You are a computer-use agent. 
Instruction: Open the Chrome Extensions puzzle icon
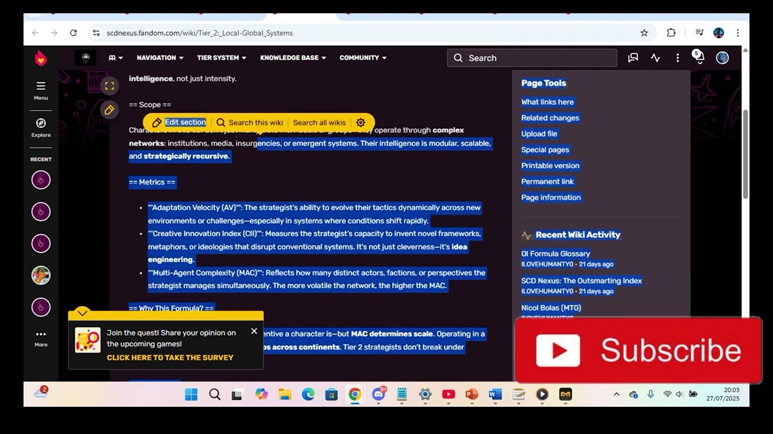(x=671, y=33)
